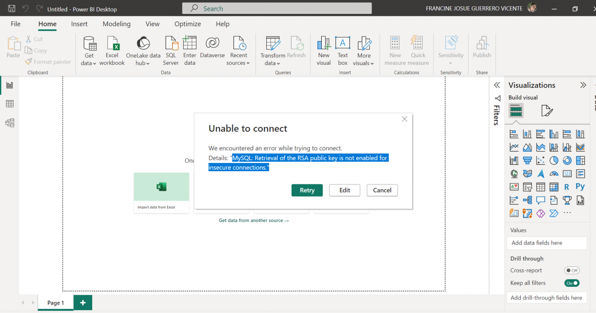
Task: Select the Donut chart visual
Action: coord(567,160)
